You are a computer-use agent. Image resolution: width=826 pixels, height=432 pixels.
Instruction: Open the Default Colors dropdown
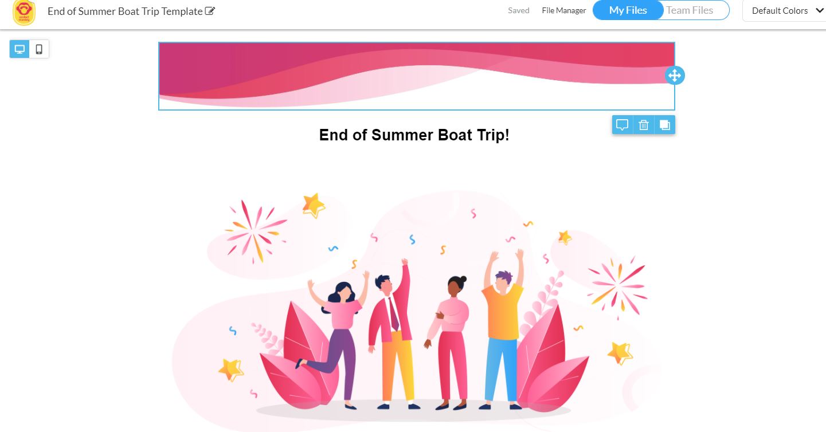click(x=784, y=11)
